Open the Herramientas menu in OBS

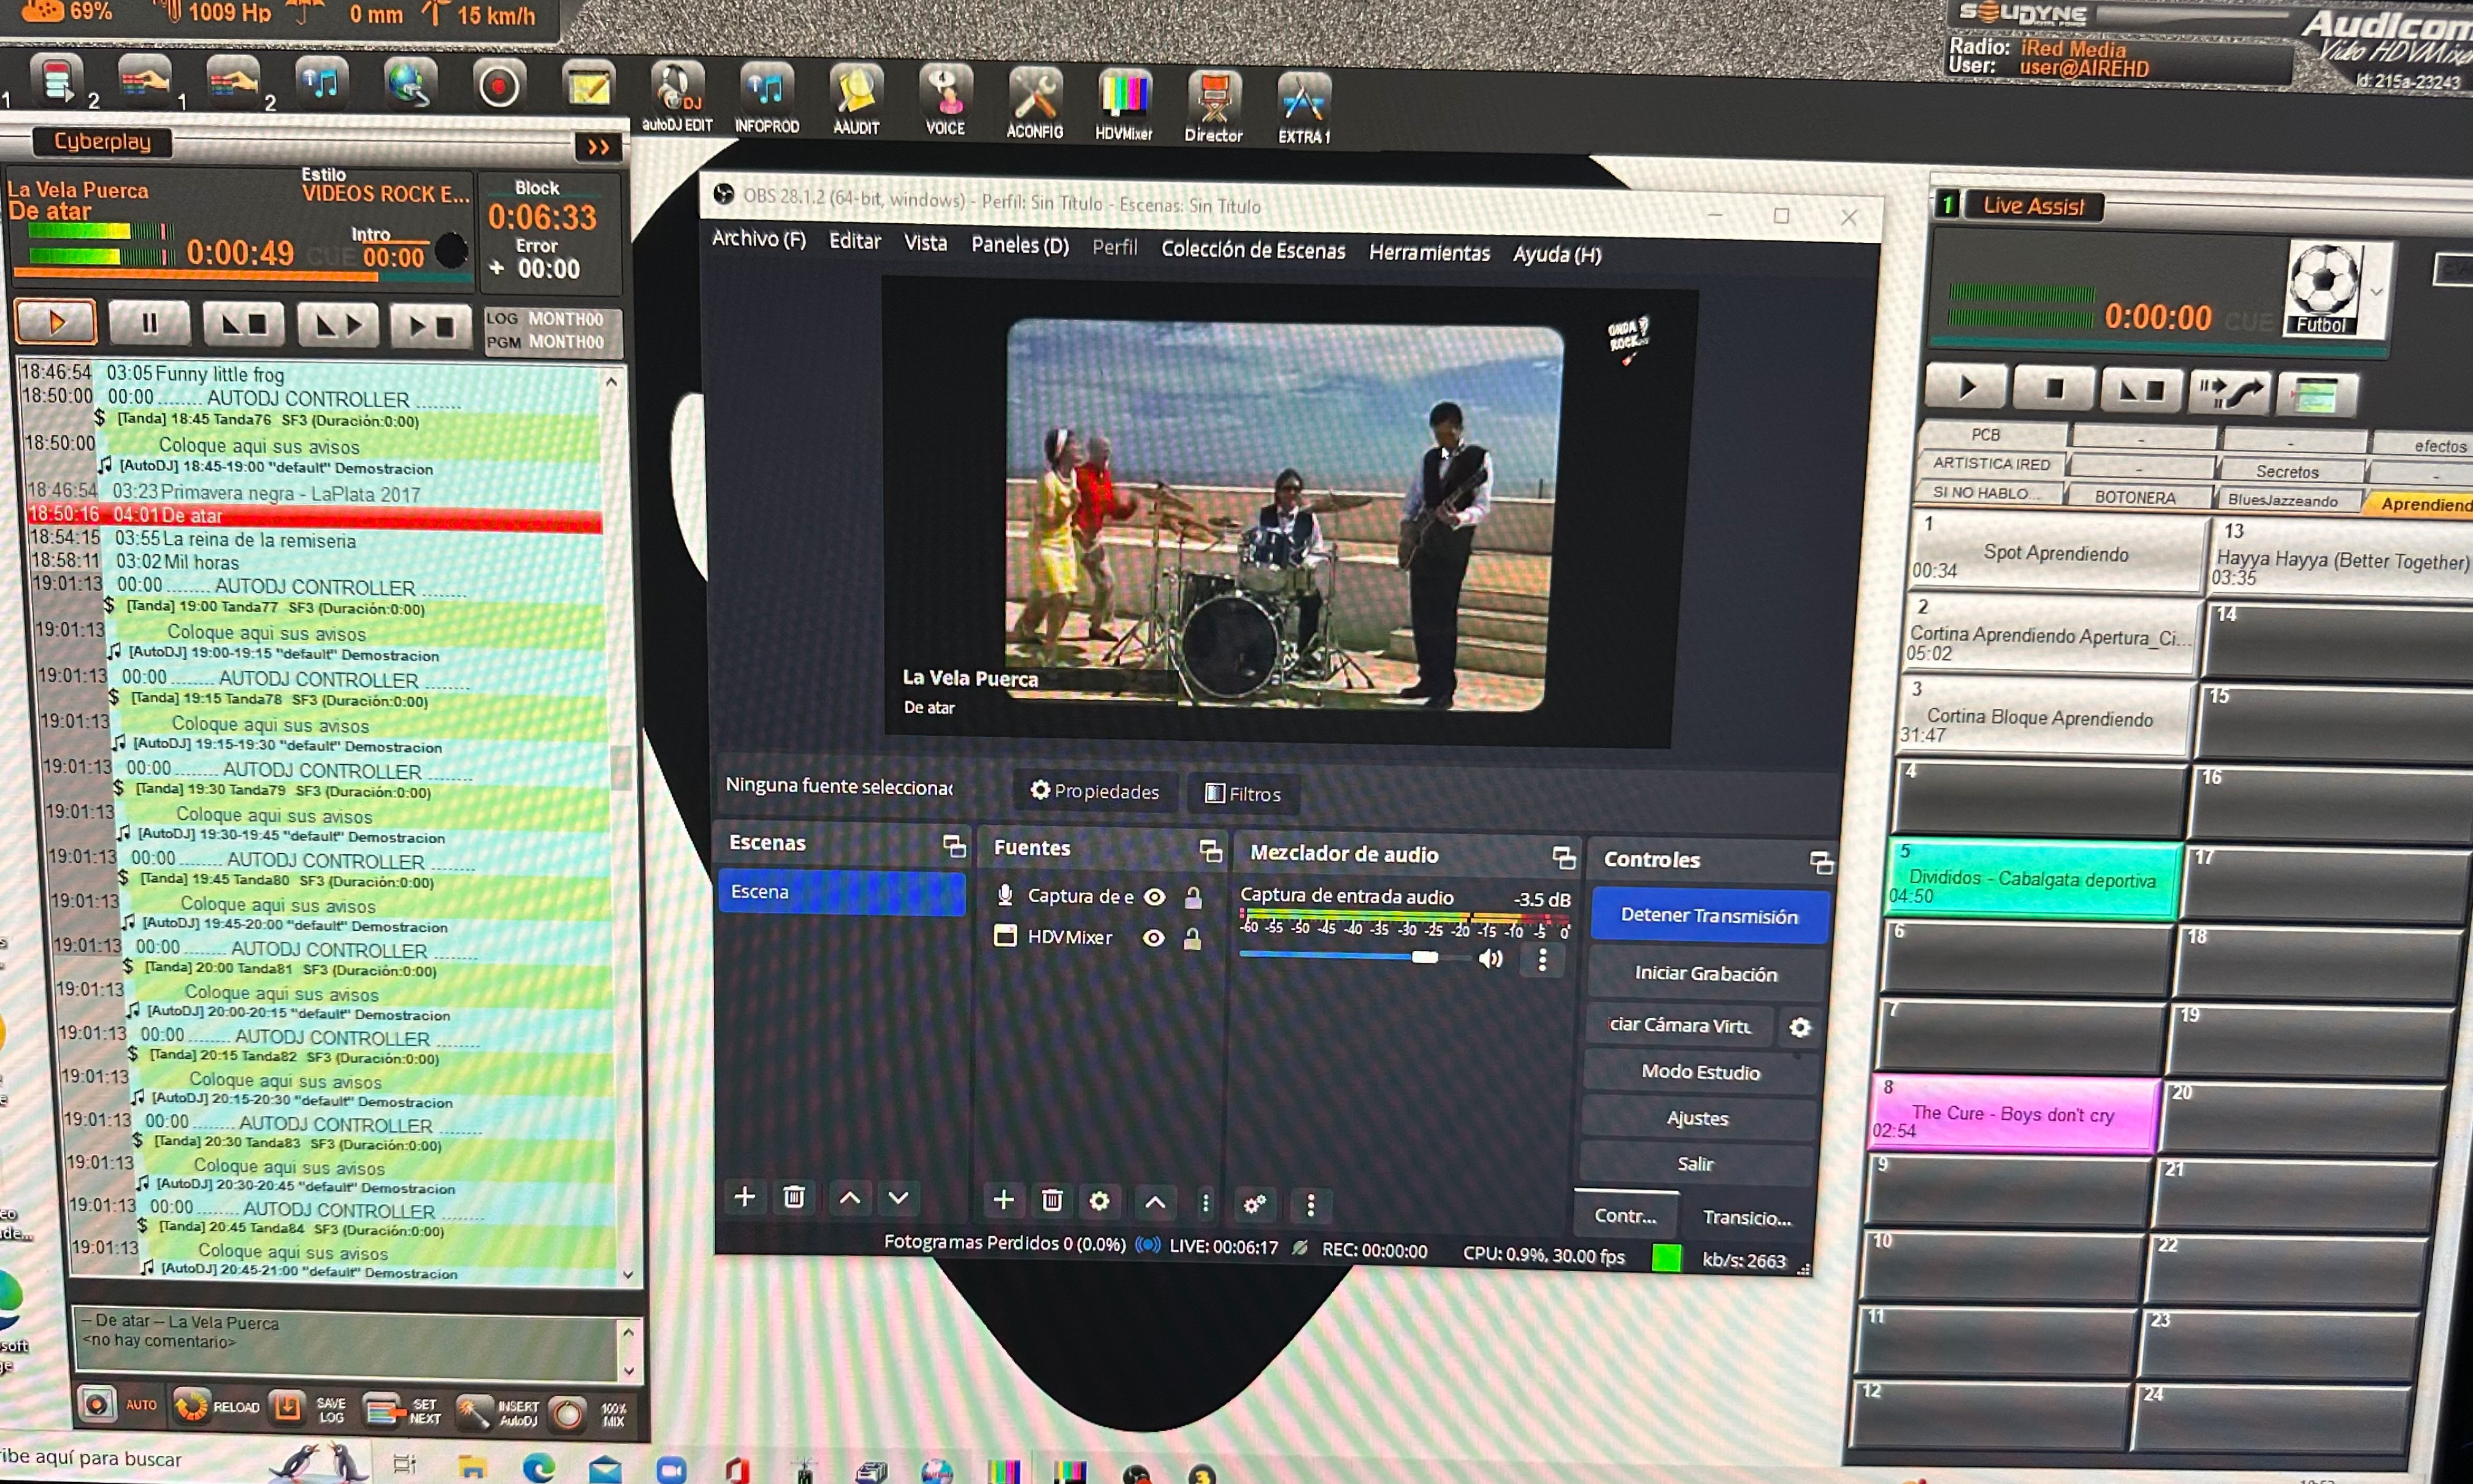pos(1428,253)
